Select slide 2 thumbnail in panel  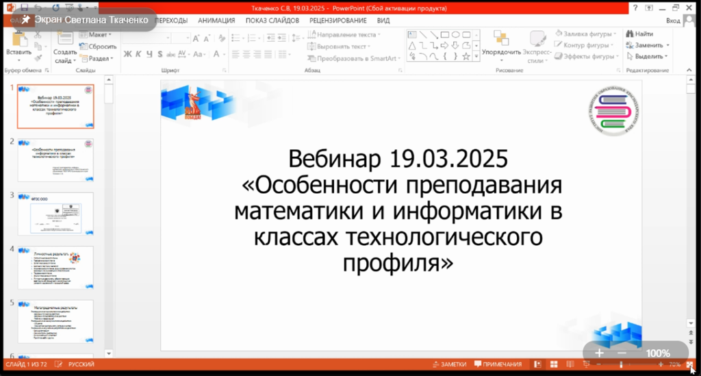(x=55, y=160)
